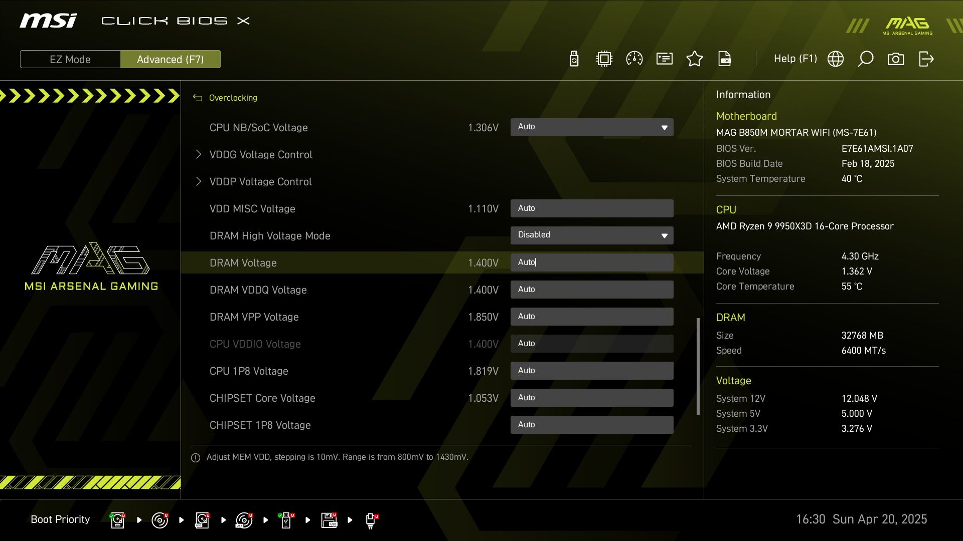Click Help (F1)
The height and width of the screenshot is (541, 963).
[x=795, y=59]
